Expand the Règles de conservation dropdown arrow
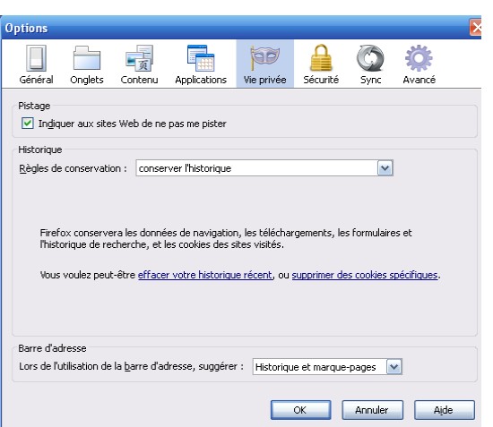The height and width of the screenshot is (427, 493). point(385,168)
